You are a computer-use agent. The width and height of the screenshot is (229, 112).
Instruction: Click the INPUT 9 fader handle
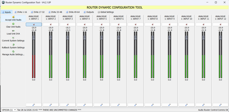click(169, 38)
